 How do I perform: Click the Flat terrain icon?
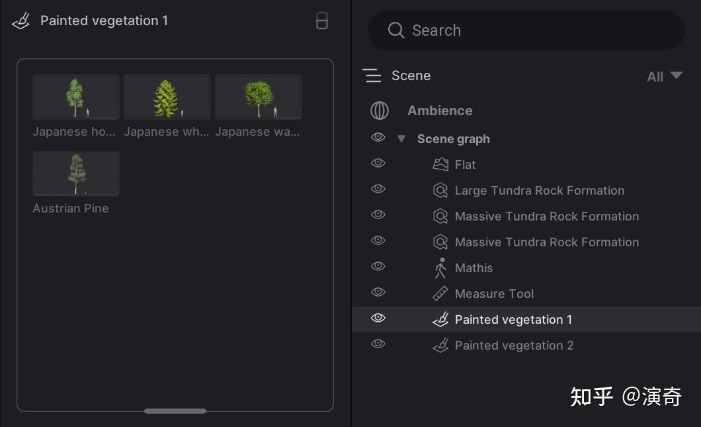[x=440, y=164]
